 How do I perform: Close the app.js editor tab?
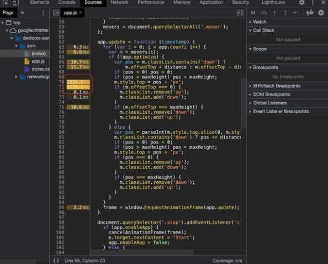(81, 13)
